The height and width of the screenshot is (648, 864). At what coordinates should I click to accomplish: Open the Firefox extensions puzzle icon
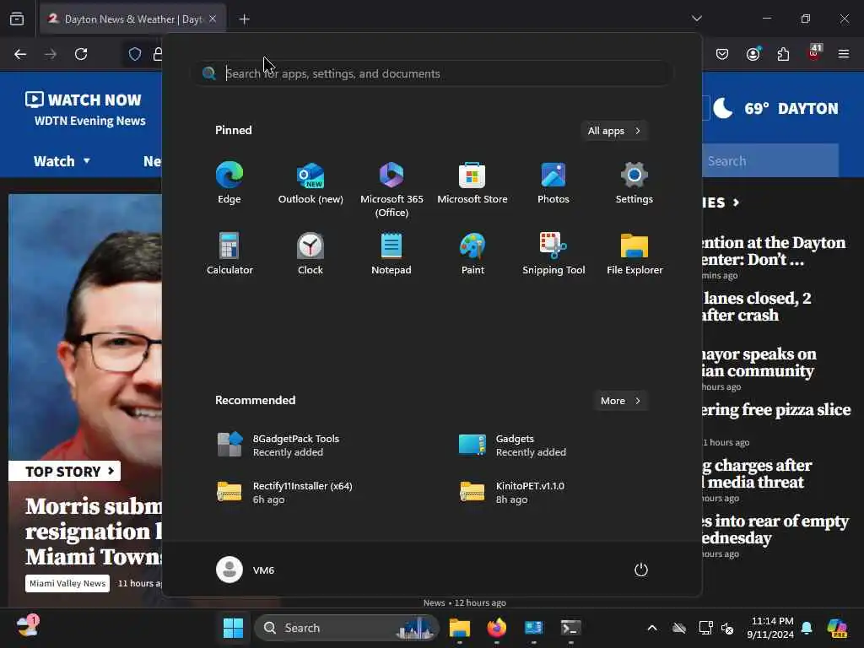783,54
